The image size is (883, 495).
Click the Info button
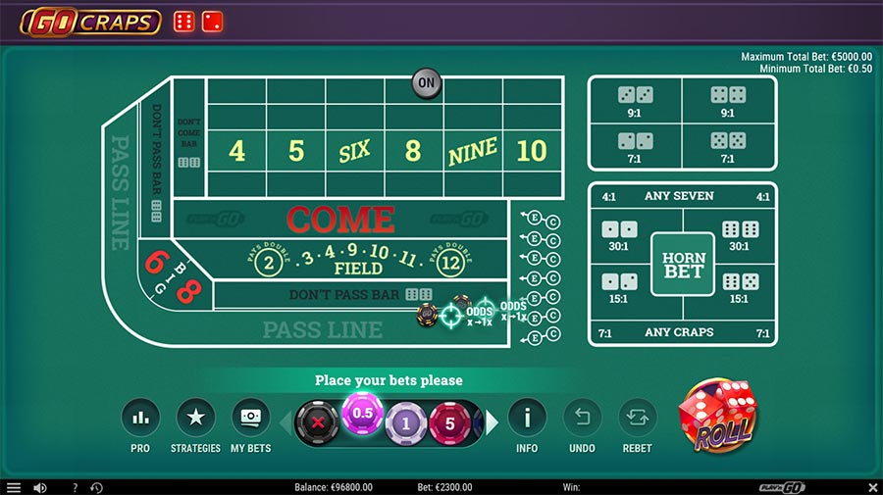tap(527, 418)
